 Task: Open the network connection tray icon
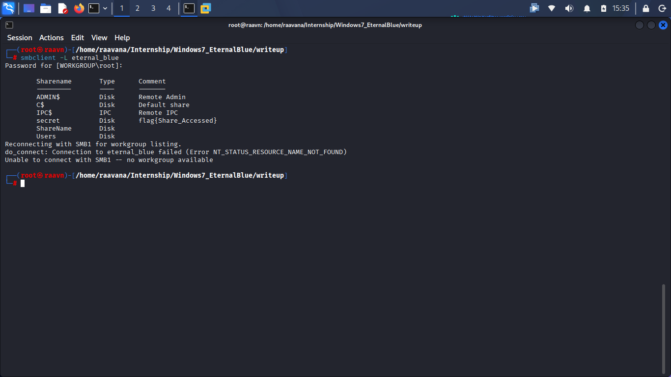point(552,8)
